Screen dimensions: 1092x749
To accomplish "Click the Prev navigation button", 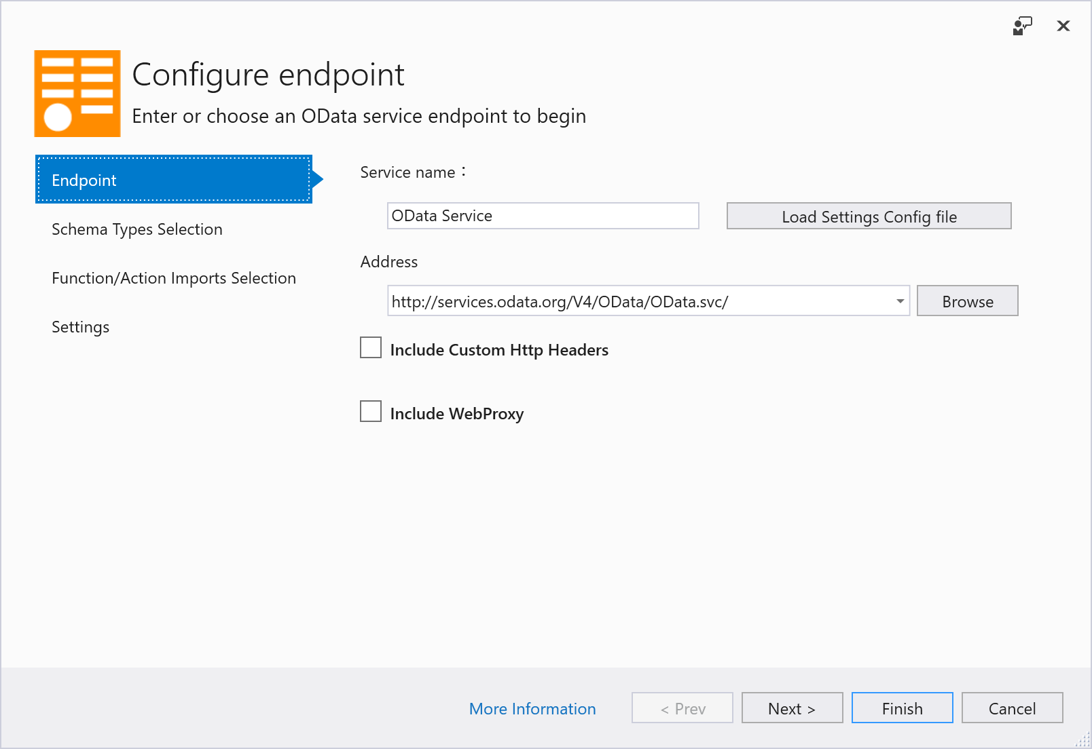I will 682,708.
